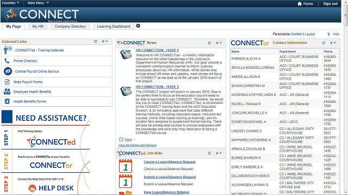This screenshot has width=348, height=195.
Task: Open the page settings gear icon beside Learning Dashboard
Action: [138, 26]
